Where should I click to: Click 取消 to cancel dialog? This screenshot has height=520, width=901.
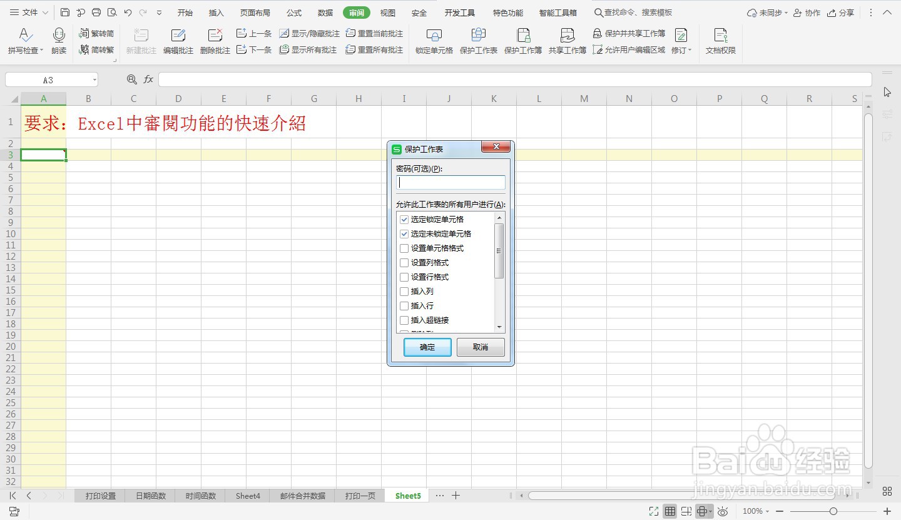[481, 347]
